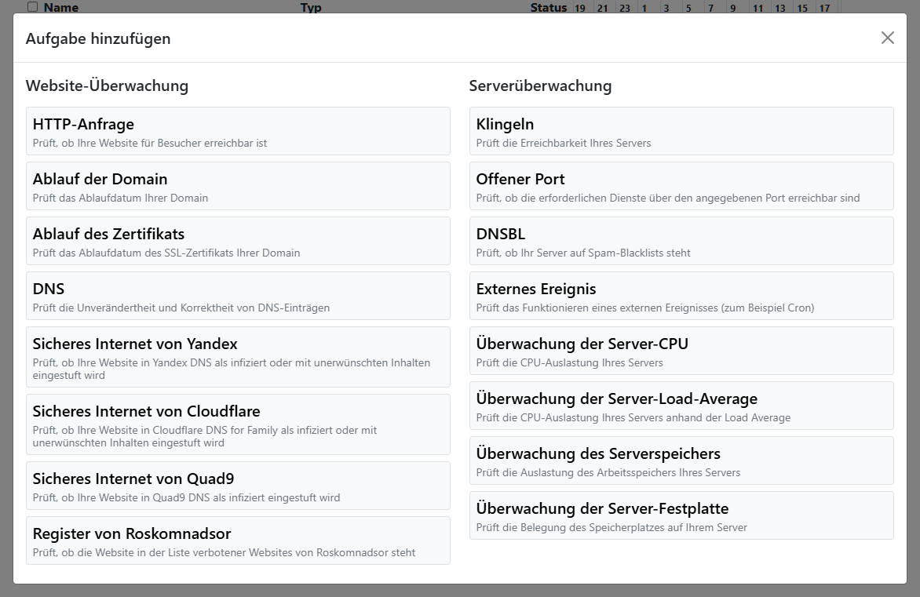Select Externes Ereignis monitoring option
This screenshot has height=597, width=920.
681,296
